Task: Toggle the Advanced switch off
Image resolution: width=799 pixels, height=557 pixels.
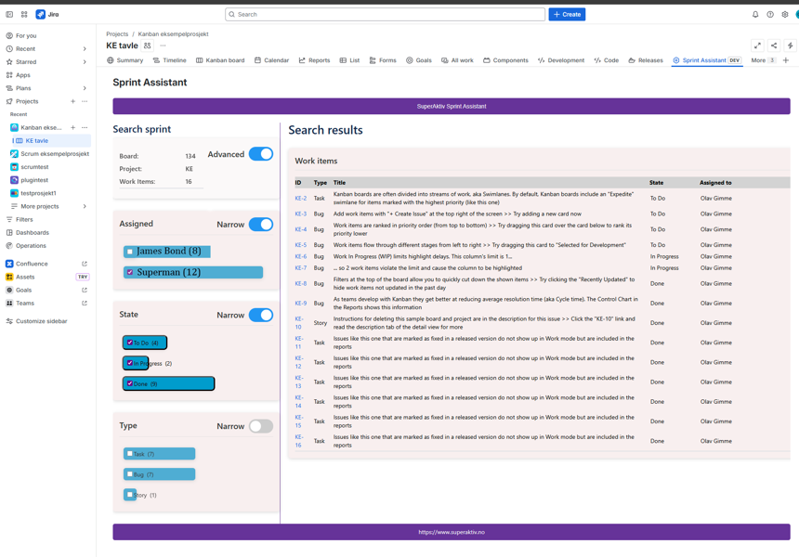Action: 261,154
